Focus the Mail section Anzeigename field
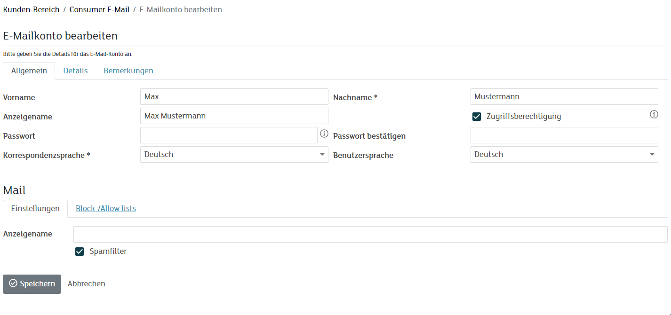This screenshot has width=671, height=315. pyautogui.click(x=370, y=234)
